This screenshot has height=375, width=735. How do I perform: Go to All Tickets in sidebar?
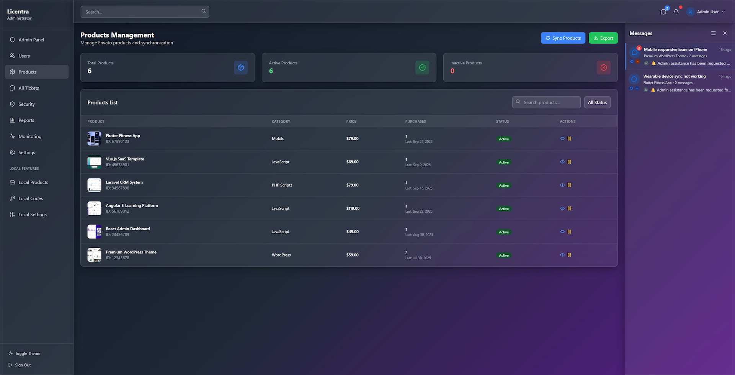click(x=29, y=88)
